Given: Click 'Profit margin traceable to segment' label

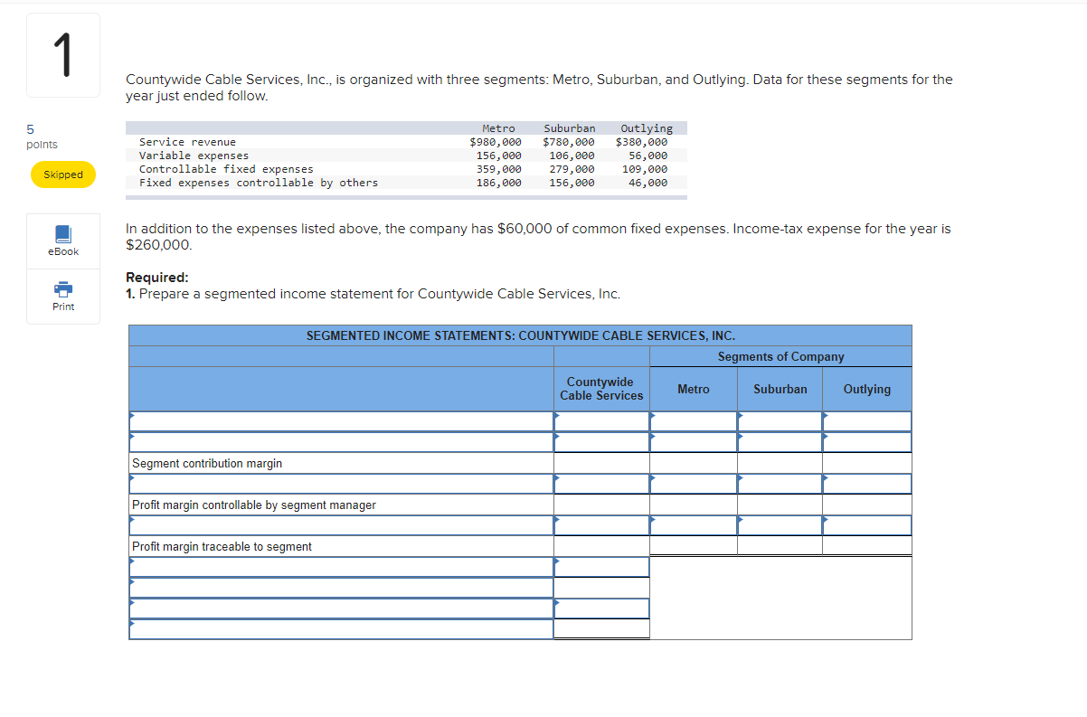Looking at the screenshot, I should pos(222,546).
